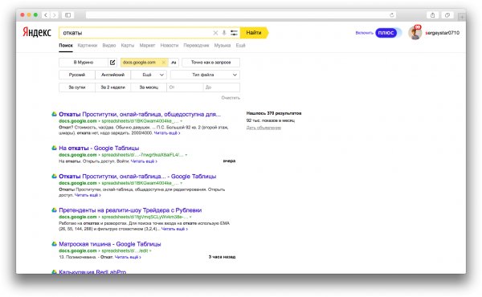Switch to the Картинки tab
482x297 pixels.
pyautogui.click(x=88, y=46)
